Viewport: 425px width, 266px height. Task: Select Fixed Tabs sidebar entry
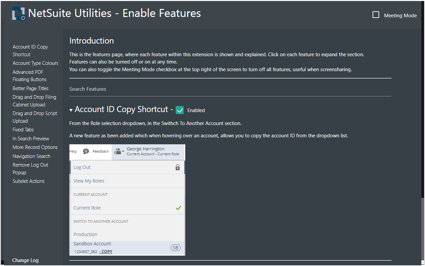coord(23,130)
